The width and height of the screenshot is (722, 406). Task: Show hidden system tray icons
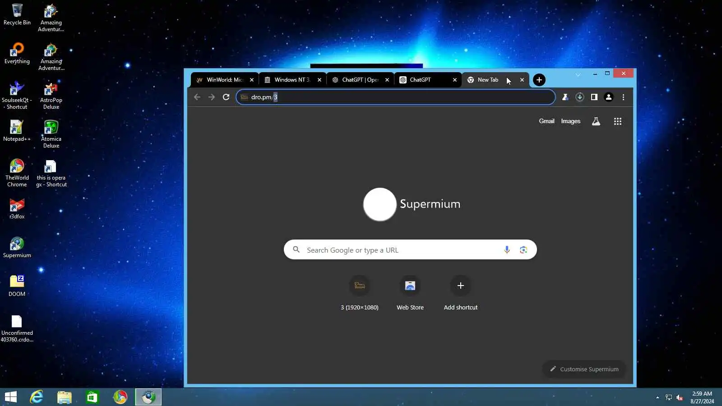click(657, 397)
